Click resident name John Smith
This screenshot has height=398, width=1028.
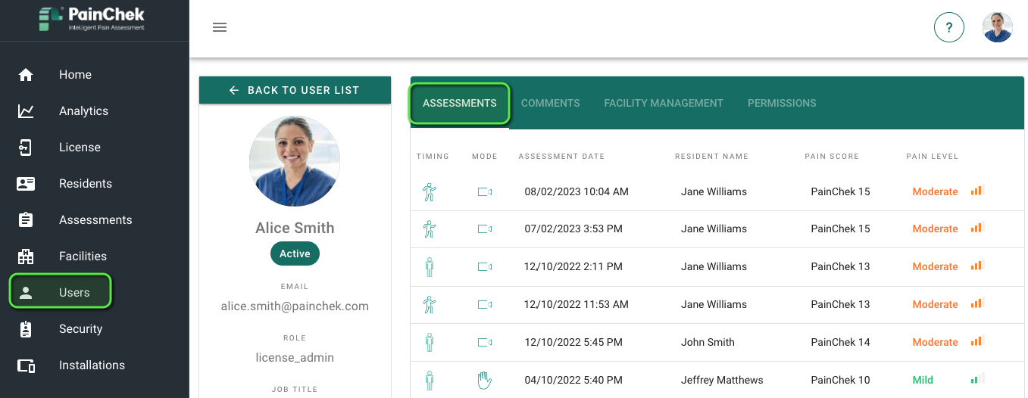coord(708,342)
